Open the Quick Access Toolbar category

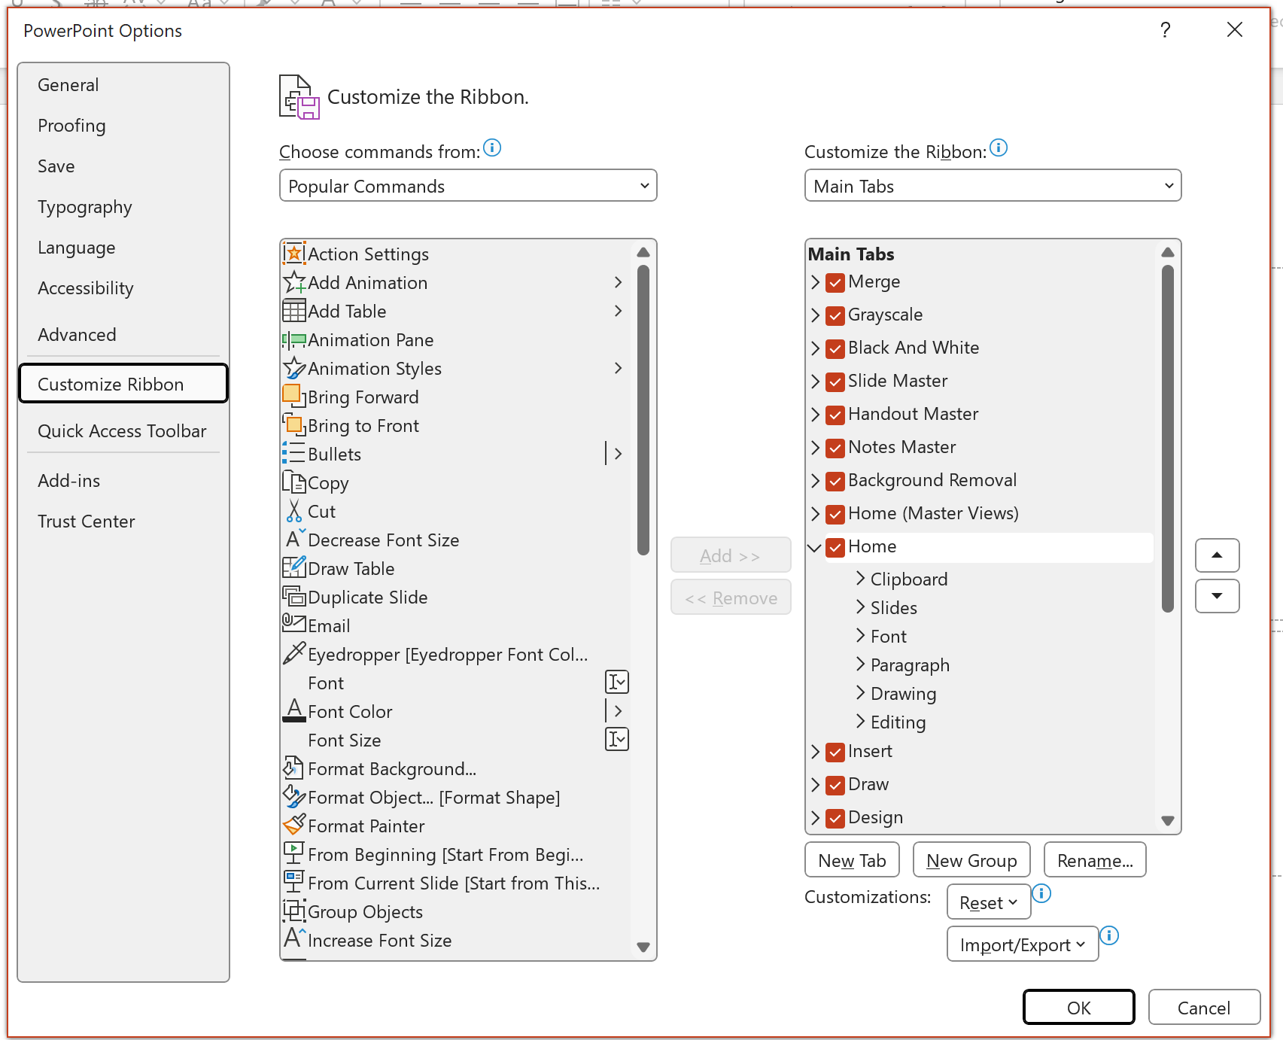click(123, 431)
